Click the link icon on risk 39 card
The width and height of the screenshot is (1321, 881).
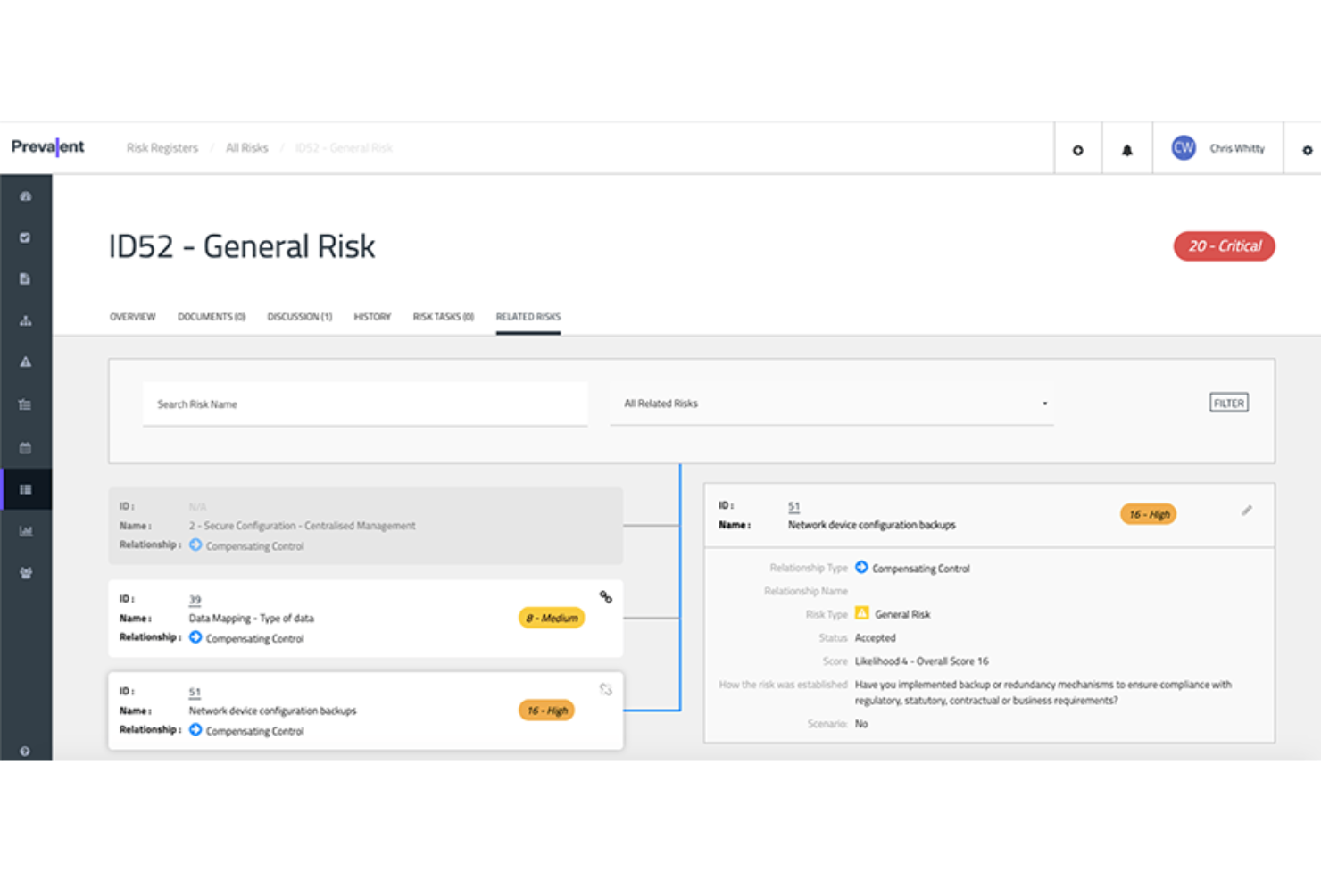pyautogui.click(x=605, y=596)
